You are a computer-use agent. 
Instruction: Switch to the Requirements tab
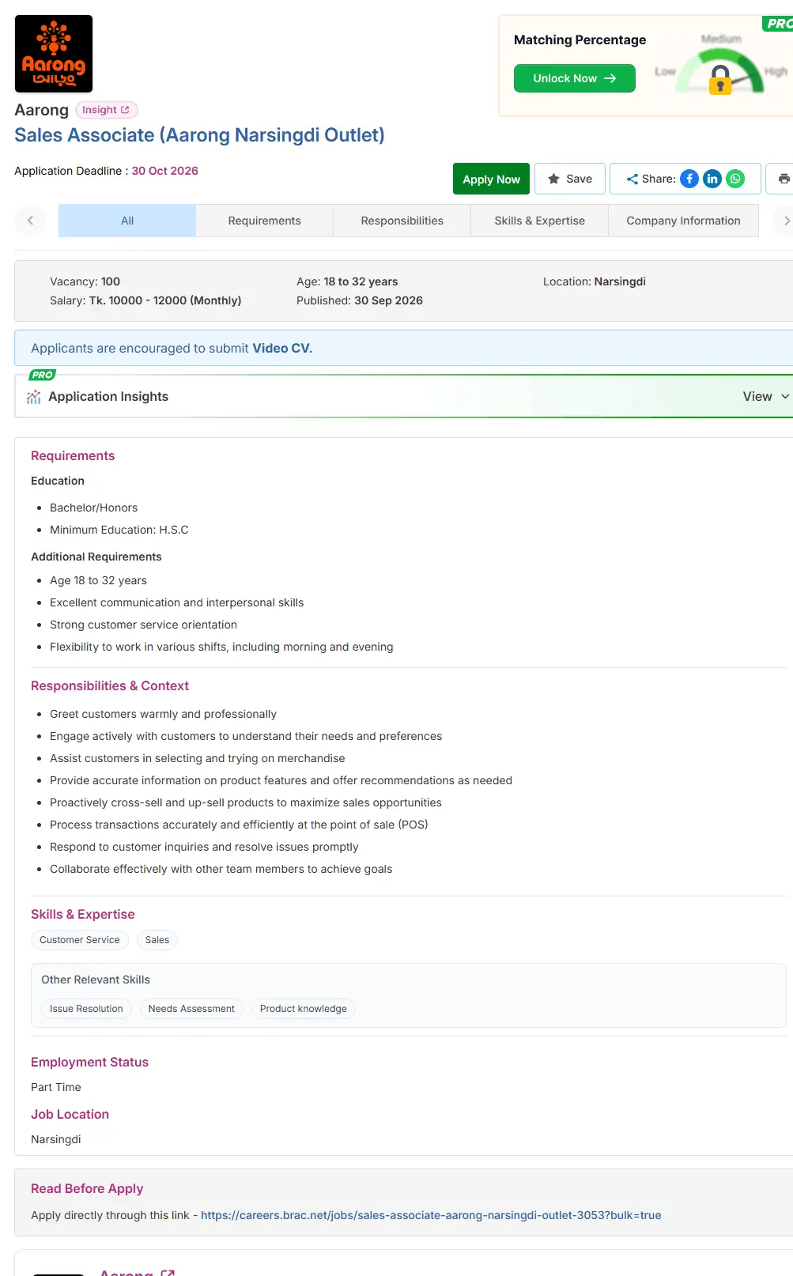click(x=265, y=221)
